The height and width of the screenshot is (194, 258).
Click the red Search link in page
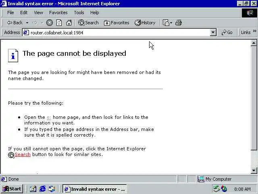coord(23,154)
